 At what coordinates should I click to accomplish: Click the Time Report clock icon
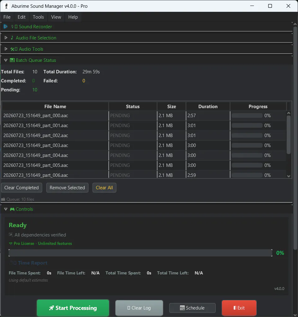coord(11,263)
